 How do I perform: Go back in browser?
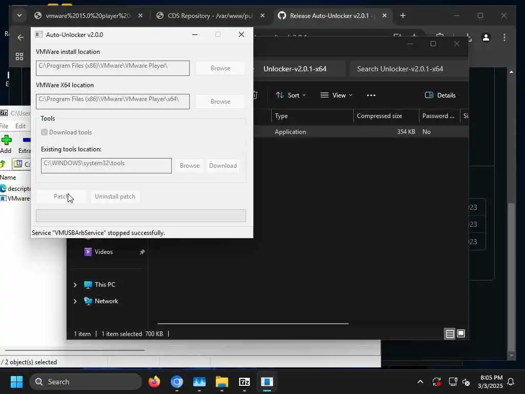21,37
